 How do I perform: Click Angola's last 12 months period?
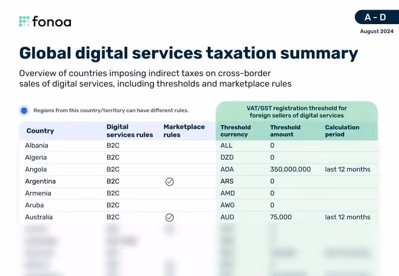pyautogui.click(x=348, y=169)
